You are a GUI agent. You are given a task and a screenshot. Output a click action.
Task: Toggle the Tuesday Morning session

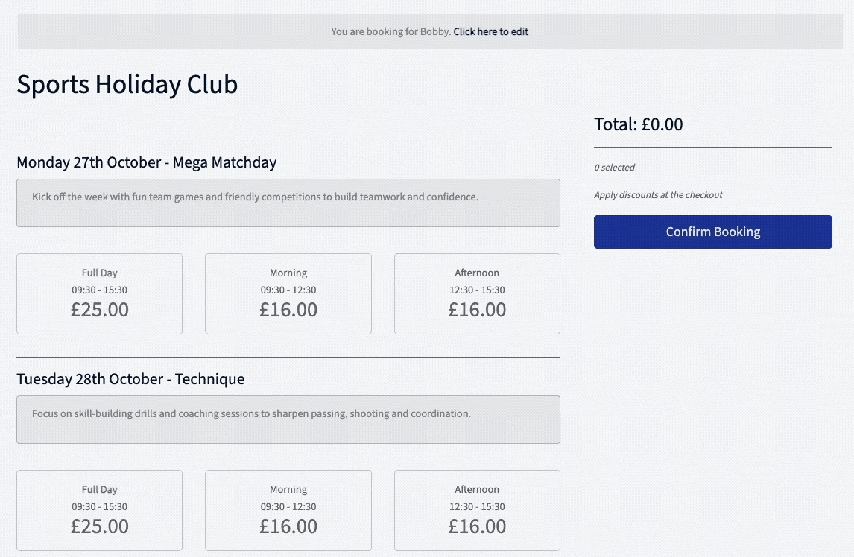click(x=288, y=510)
